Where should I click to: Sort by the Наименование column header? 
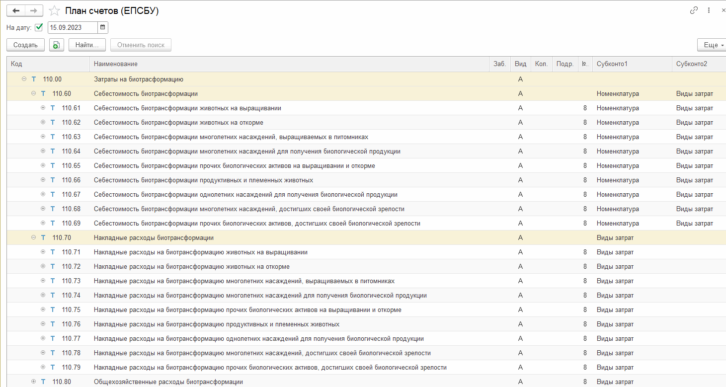(x=290, y=64)
